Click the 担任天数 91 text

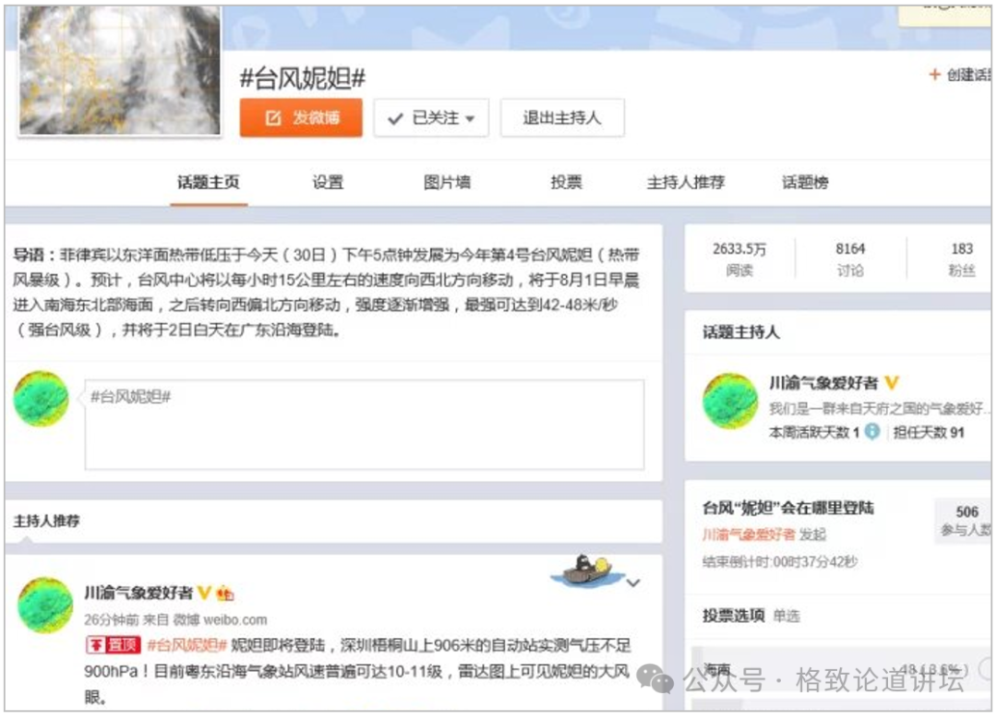(929, 433)
